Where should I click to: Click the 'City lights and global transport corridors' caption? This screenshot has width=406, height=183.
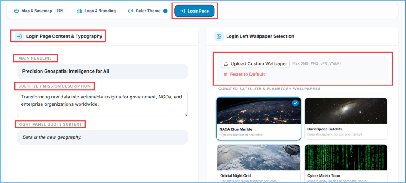(x=248, y=181)
